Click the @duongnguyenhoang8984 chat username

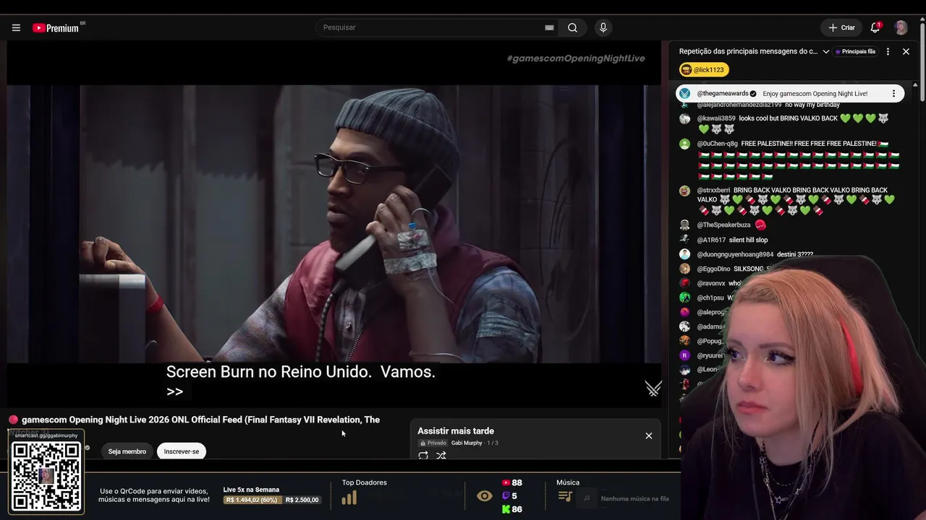click(735, 254)
